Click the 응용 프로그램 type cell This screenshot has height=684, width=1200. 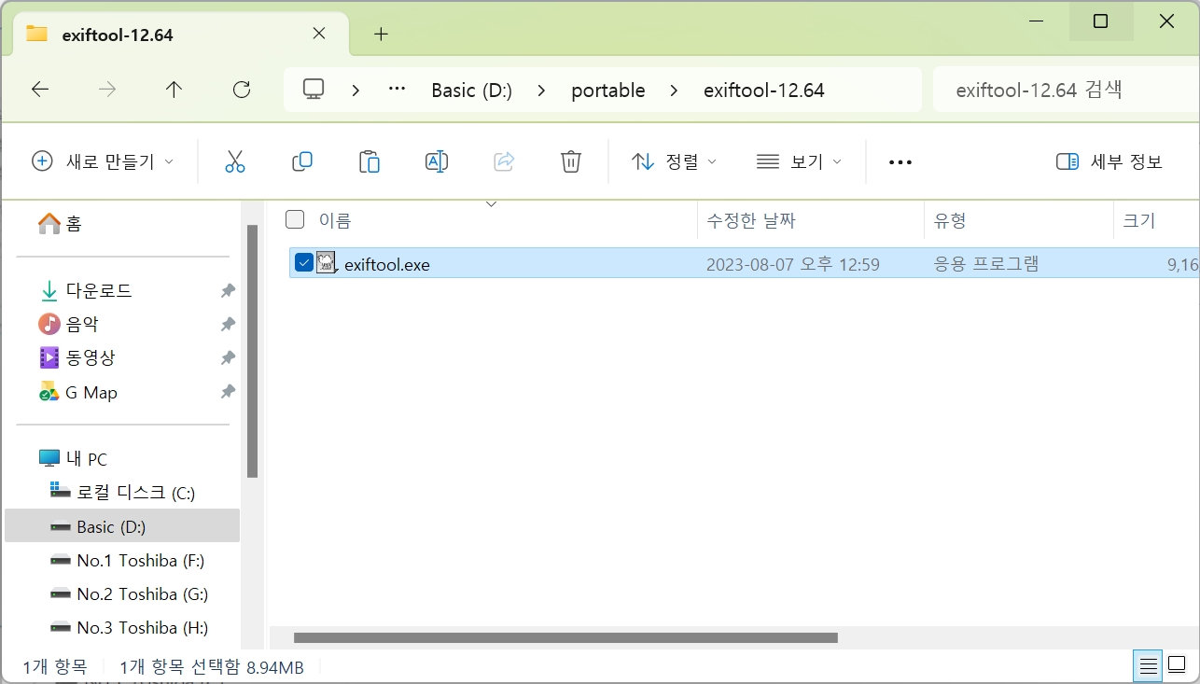[x=986, y=264]
